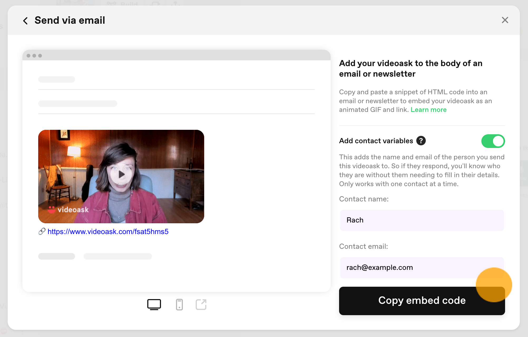Close the Send via email dialog
528x337 pixels.
505,20
